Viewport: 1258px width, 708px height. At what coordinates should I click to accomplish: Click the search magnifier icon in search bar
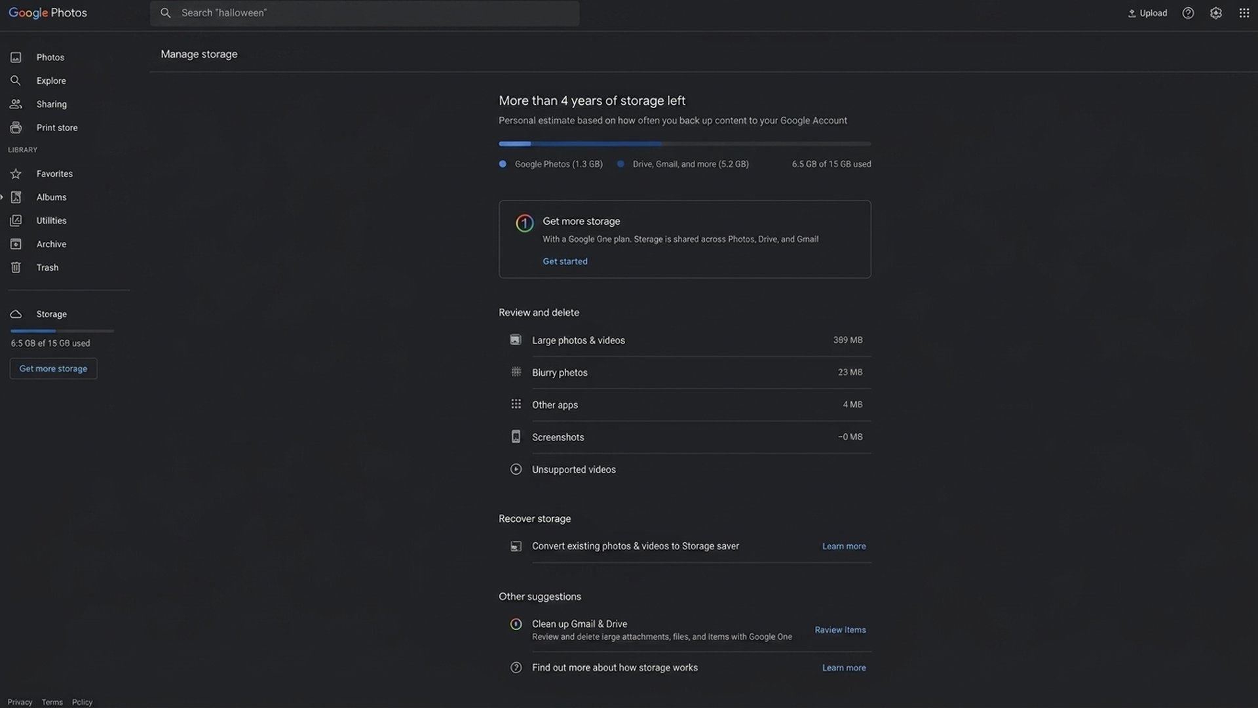166,13
